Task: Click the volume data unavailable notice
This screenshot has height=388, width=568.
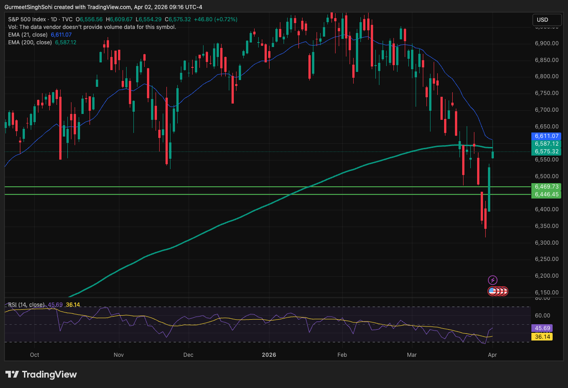Action: 92,27
